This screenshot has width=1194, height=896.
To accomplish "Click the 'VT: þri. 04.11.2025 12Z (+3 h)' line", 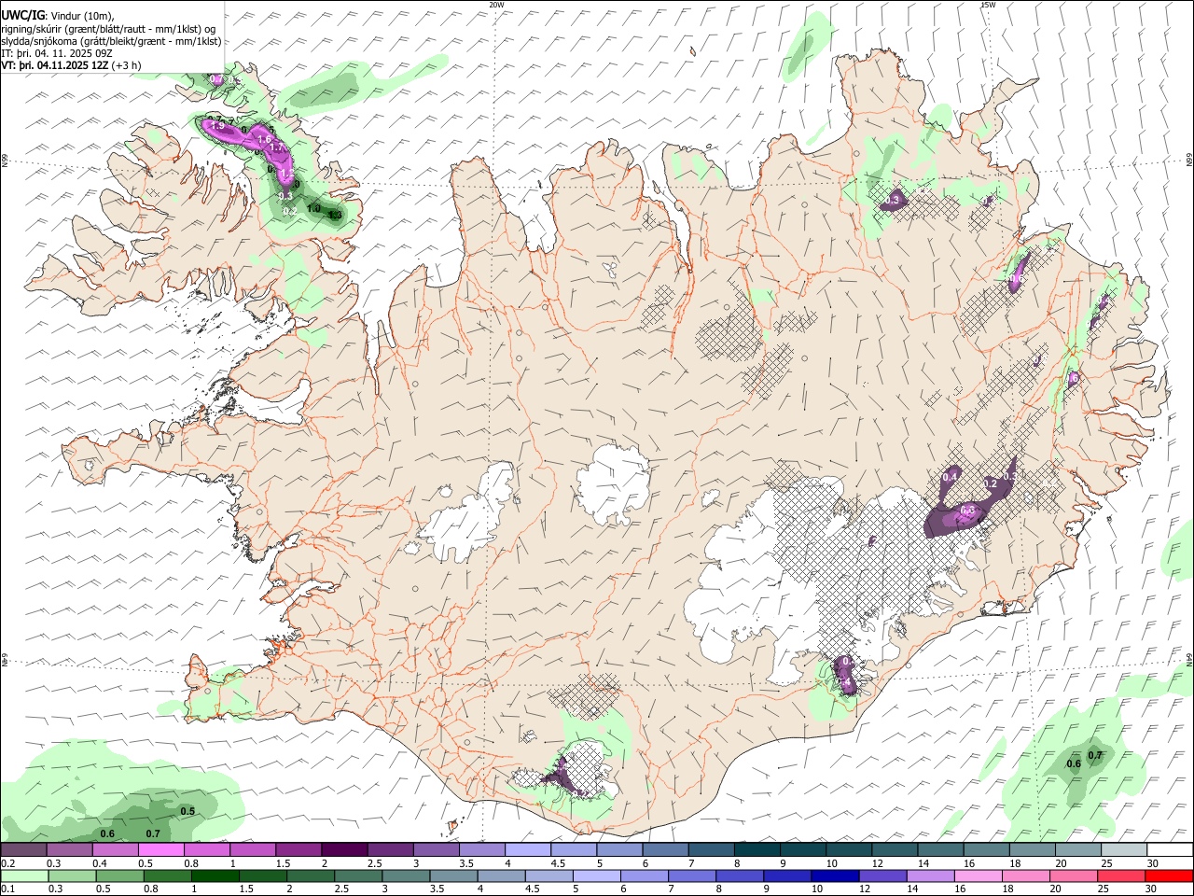I will coord(72,65).
